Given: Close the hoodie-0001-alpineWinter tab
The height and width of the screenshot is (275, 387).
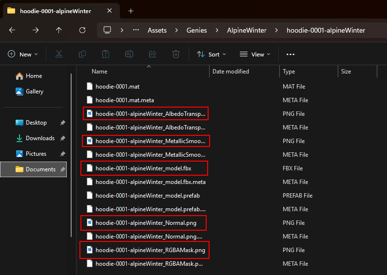Looking at the screenshot, I should coord(110,11).
